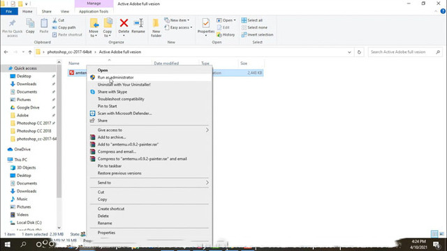Click the Search Active Adobe full vesion box
Screen dimensions: 447x251
pos(405,52)
